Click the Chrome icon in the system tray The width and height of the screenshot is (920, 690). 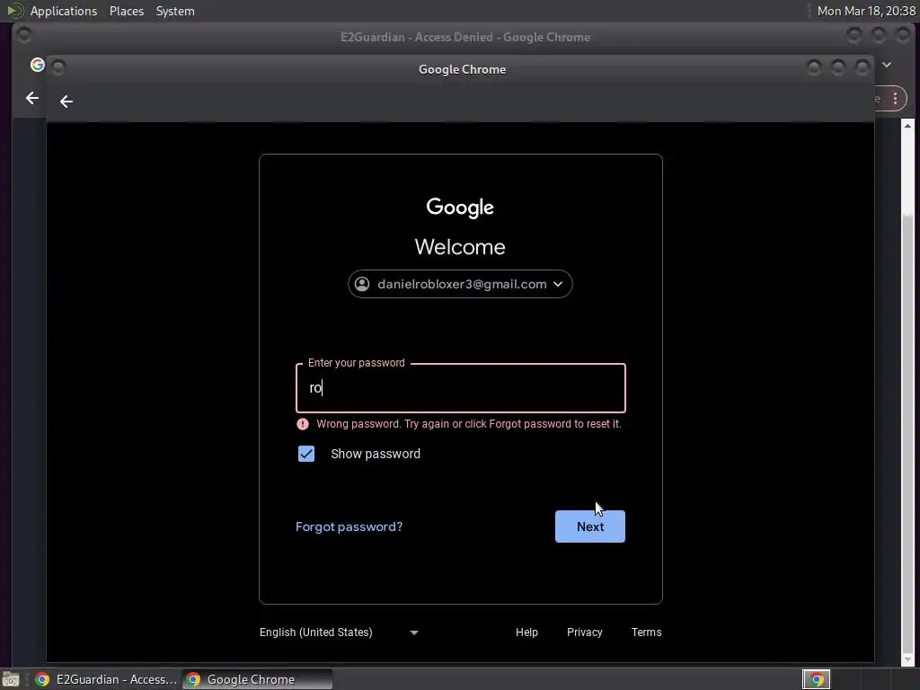pos(816,679)
